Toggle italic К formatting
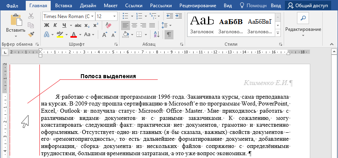This screenshot has width=338, height=158. pos(55,25)
